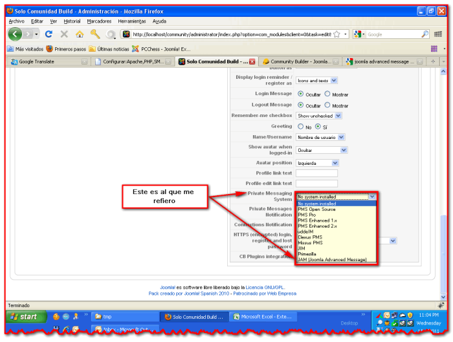Switch to Microsoft Excel taskbar window
The height and width of the screenshot is (342, 453).
point(263,317)
